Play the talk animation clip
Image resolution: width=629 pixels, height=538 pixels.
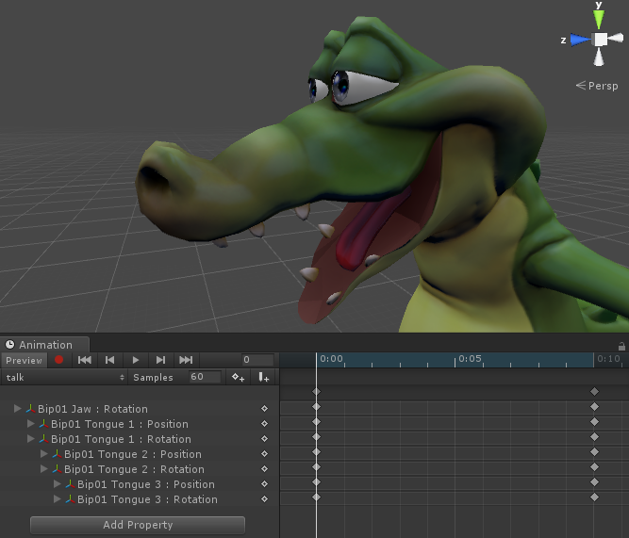pyautogui.click(x=136, y=360)
